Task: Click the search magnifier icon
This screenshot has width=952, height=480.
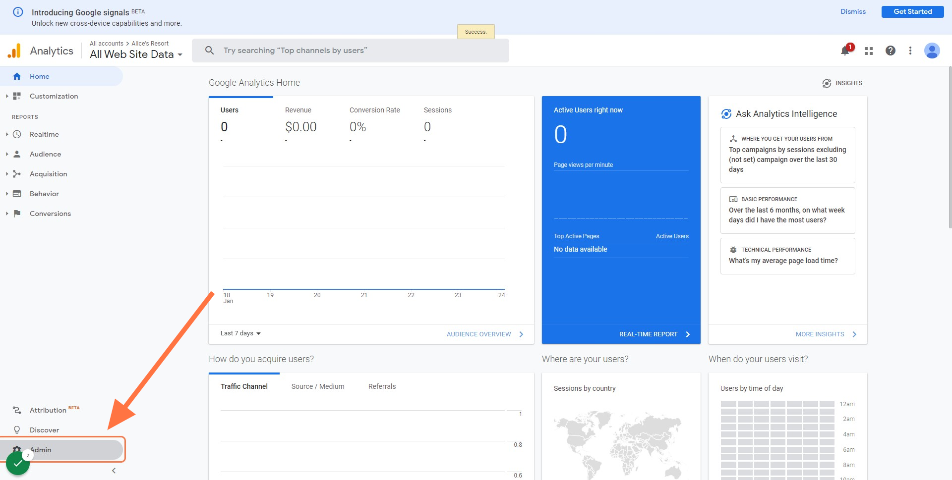Action: click(x=210, y=51)
